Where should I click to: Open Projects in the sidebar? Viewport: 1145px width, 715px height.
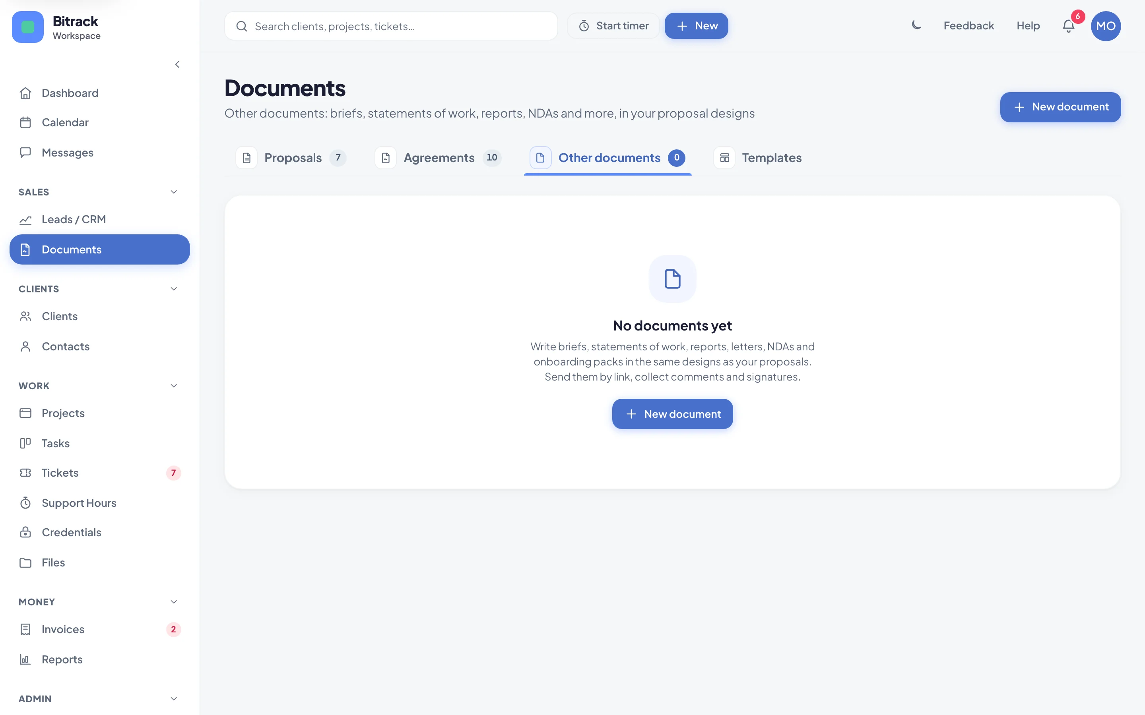tap(99, 413)
